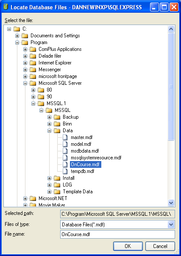Click the msdbdata.mdf file icon
The width and height of the screenshot is (181, 256).
65,151
